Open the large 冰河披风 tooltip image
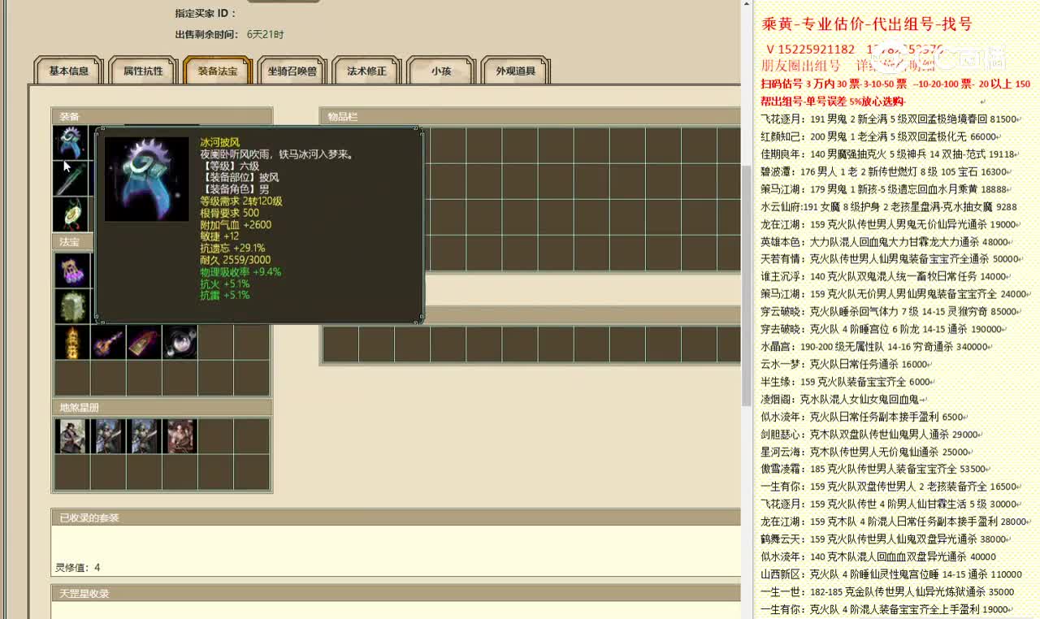 [147, 179]
